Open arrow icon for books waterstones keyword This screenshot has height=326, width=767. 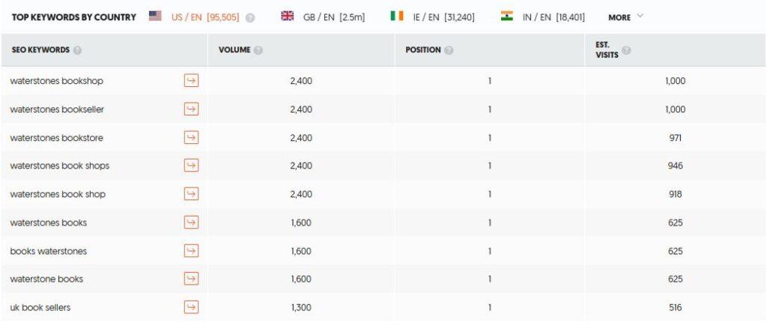point(191,251)
